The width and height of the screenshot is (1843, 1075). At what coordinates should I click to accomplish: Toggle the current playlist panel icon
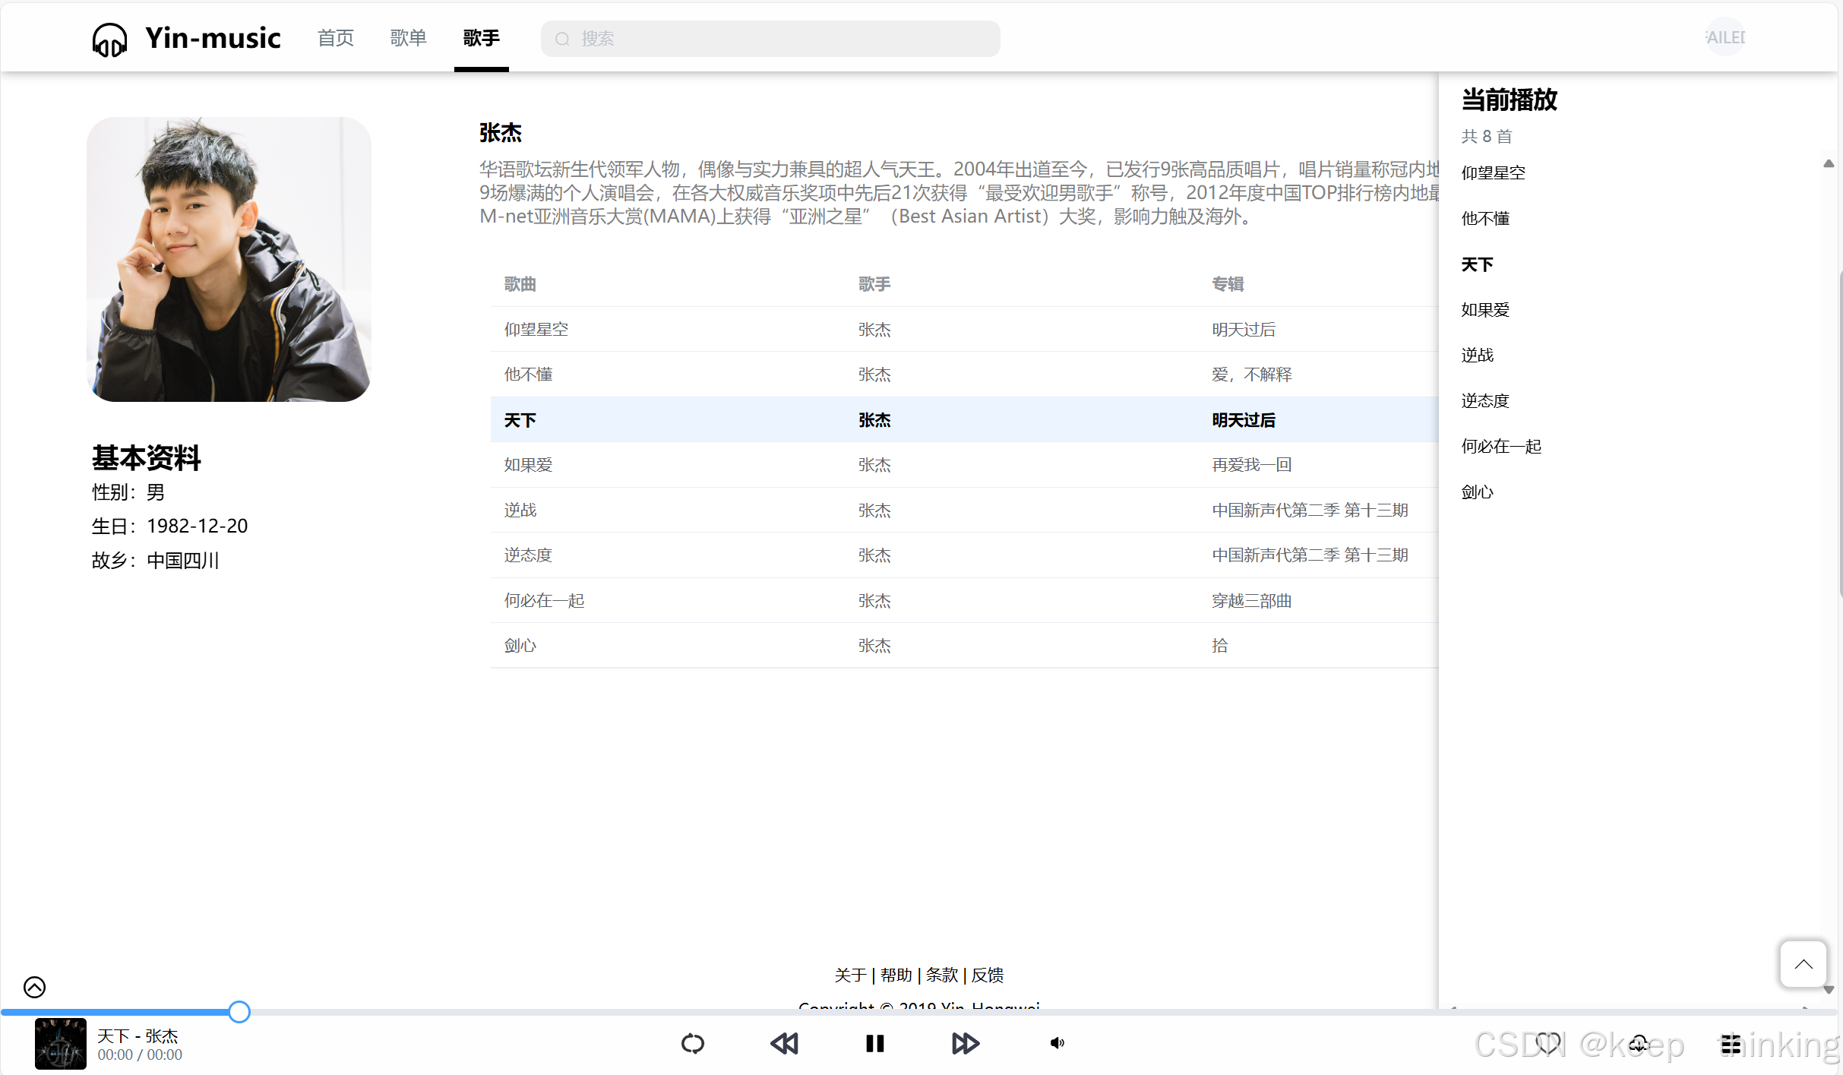pyautogui.click(x=1731, y=1044)
